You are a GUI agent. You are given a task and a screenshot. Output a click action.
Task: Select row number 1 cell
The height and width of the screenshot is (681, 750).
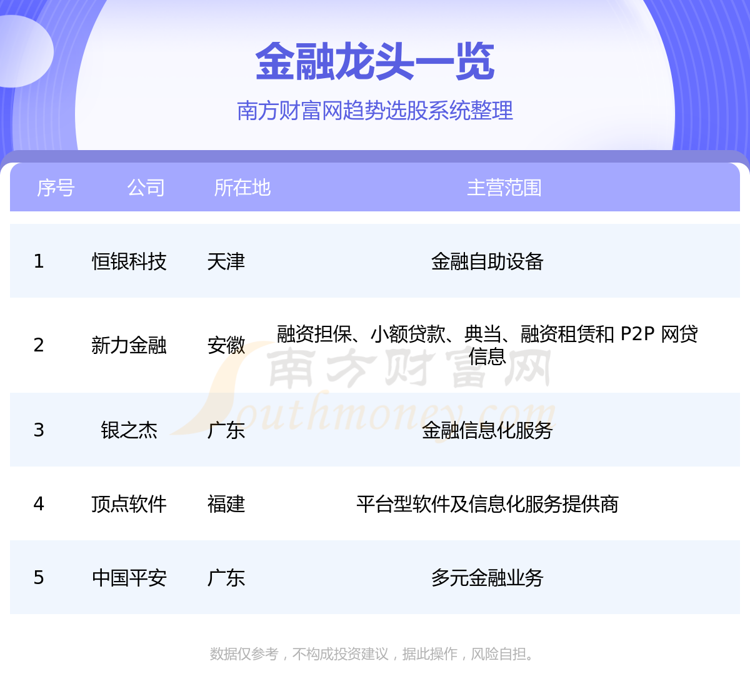pos(39,261)
